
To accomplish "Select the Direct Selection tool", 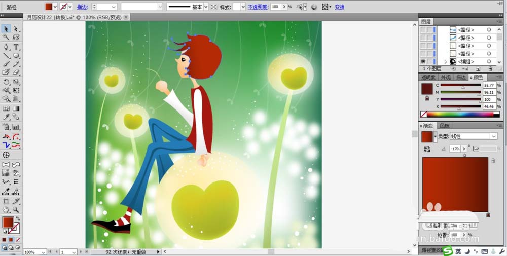I will click(16, 29).
